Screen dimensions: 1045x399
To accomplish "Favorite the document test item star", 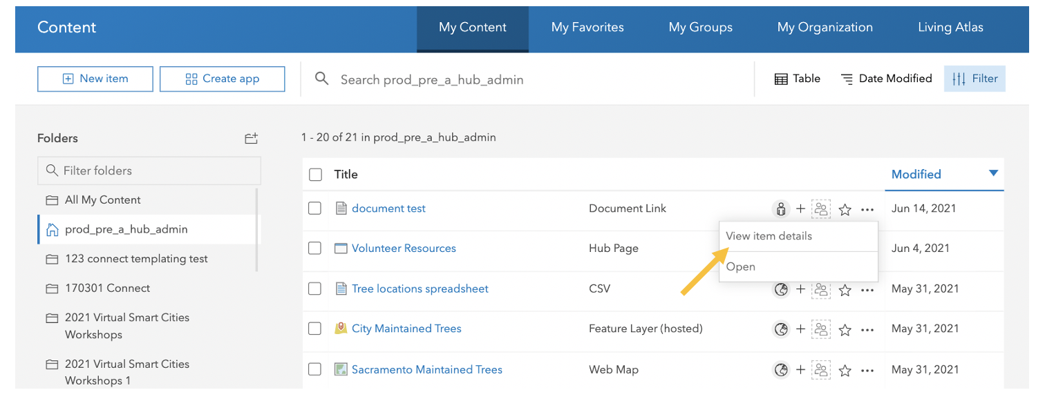I will click(x=845, y=209).
